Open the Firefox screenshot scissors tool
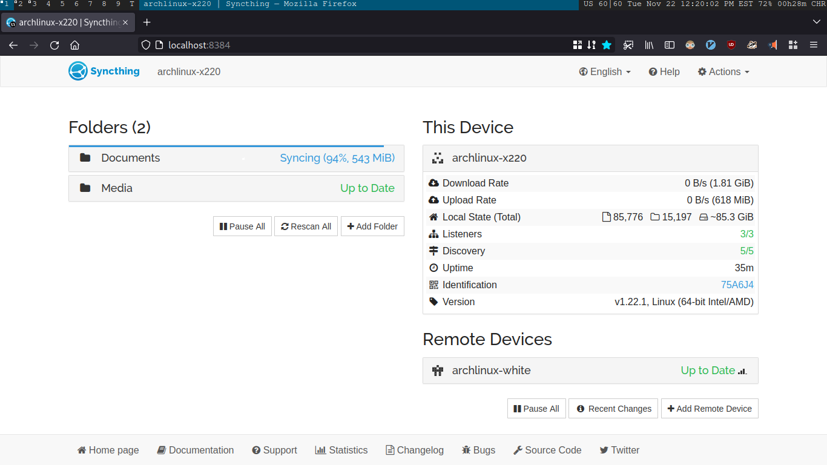Viewport: 827px width, 465px height. pyautogui.click(x=628, y=45)
